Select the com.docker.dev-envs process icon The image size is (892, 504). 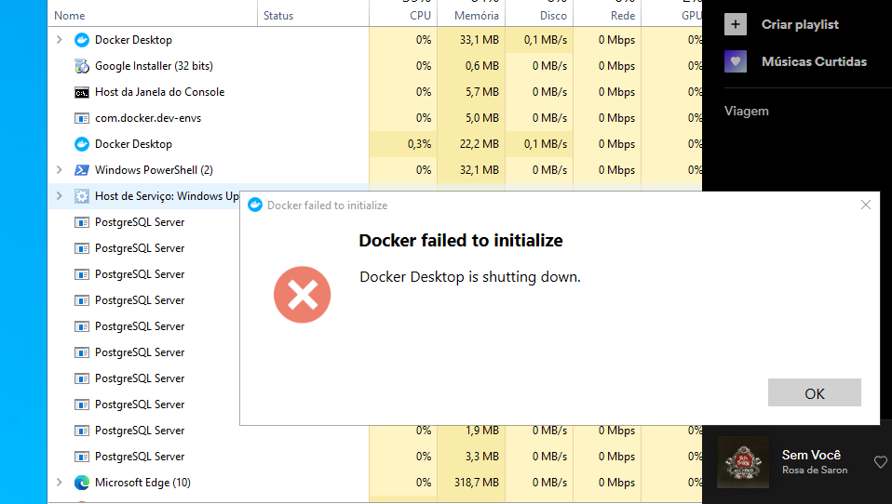coord(82,118)
